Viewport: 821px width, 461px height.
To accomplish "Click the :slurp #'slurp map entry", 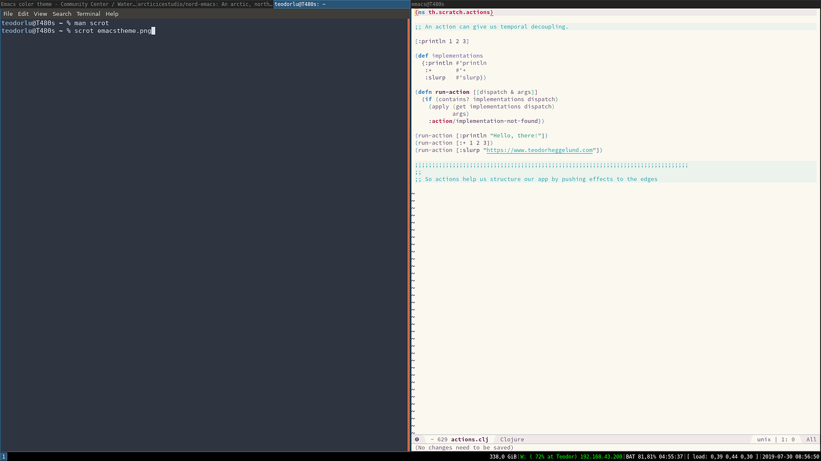I will click(456, 77).
